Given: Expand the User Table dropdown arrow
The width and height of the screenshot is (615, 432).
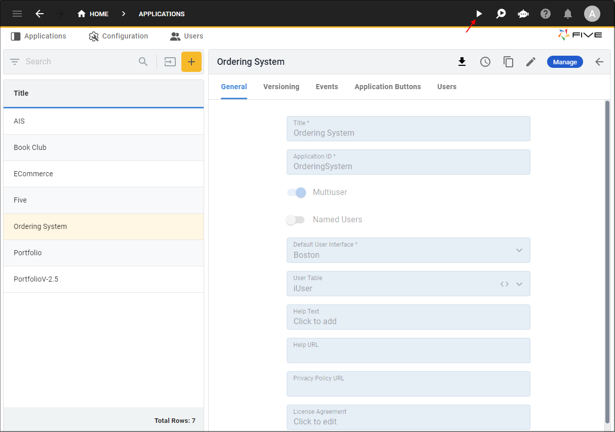Looking at the screenshot, I should 519,284.
